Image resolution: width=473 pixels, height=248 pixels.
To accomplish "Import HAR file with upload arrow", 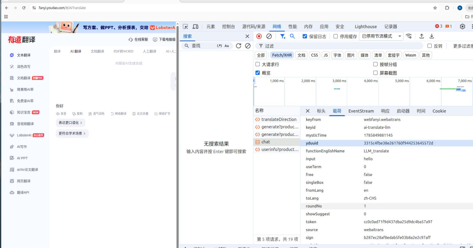I will click(x=422, y=36).
